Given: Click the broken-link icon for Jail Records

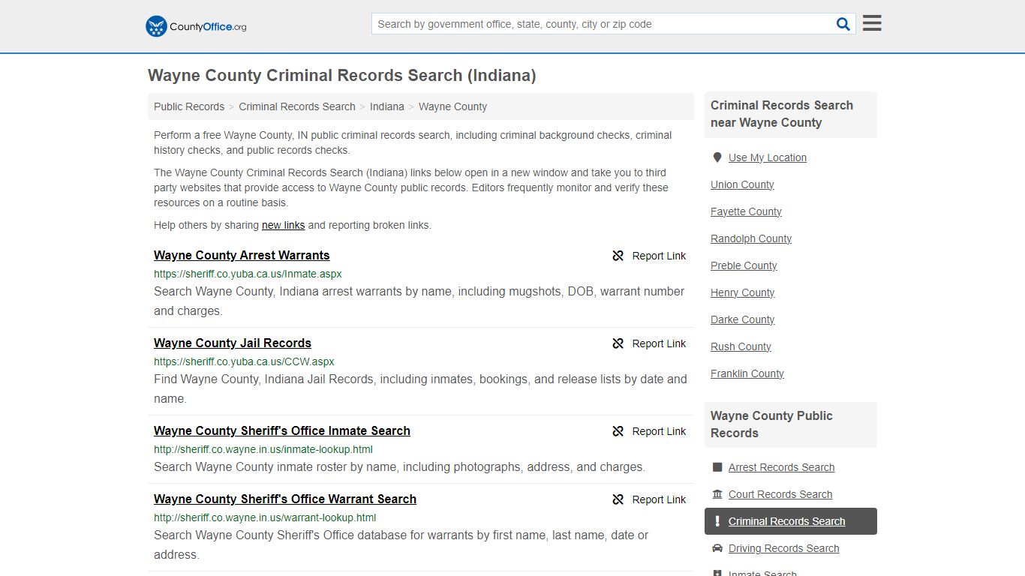Looking at the screenshot, I should [618, 343].
